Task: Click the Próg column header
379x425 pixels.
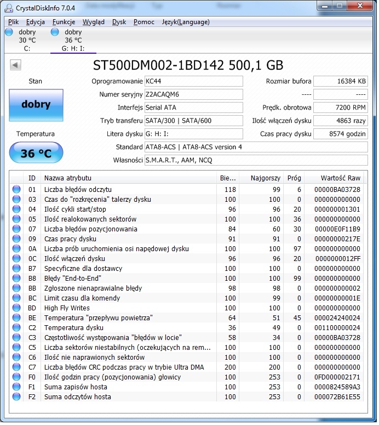Action: click(294, 178)
